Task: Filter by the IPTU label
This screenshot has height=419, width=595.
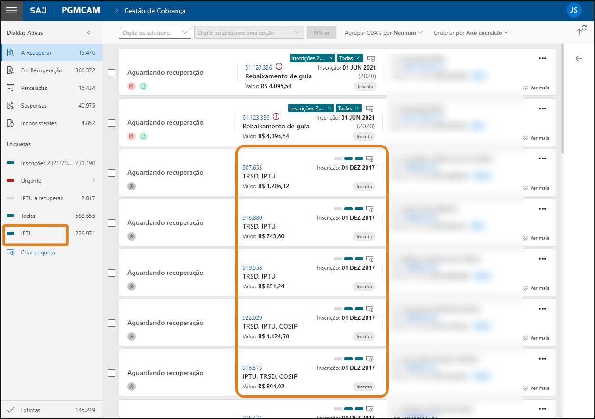Action: click(x=51, y=234)
